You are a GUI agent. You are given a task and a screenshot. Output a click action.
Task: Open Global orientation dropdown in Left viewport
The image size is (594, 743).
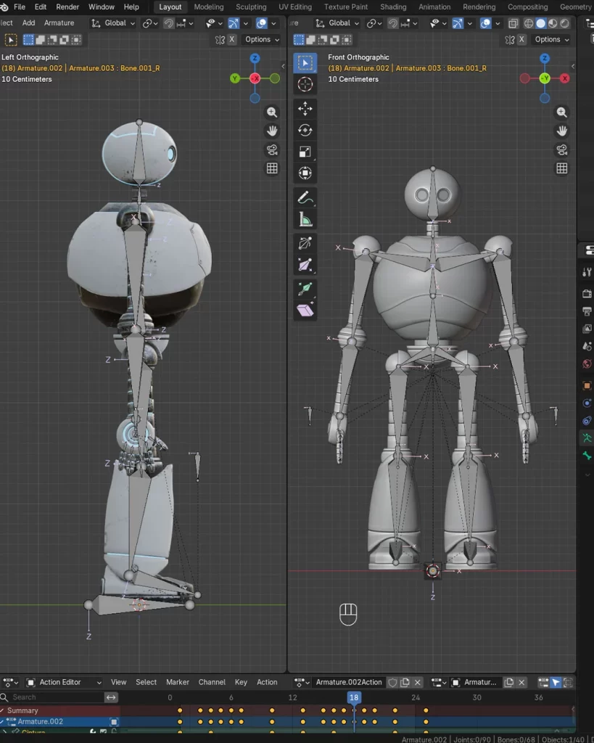point(114,22)
